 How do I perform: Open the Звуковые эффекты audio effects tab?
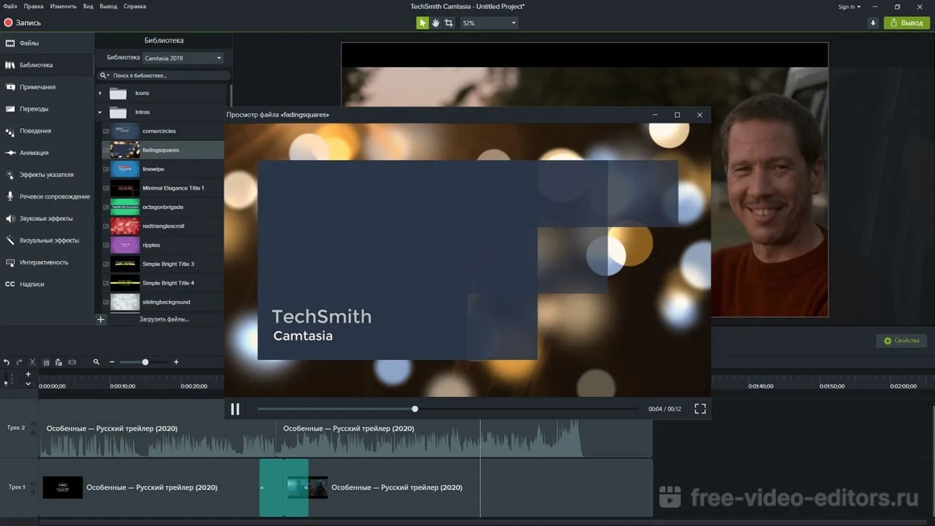(47, 218)
